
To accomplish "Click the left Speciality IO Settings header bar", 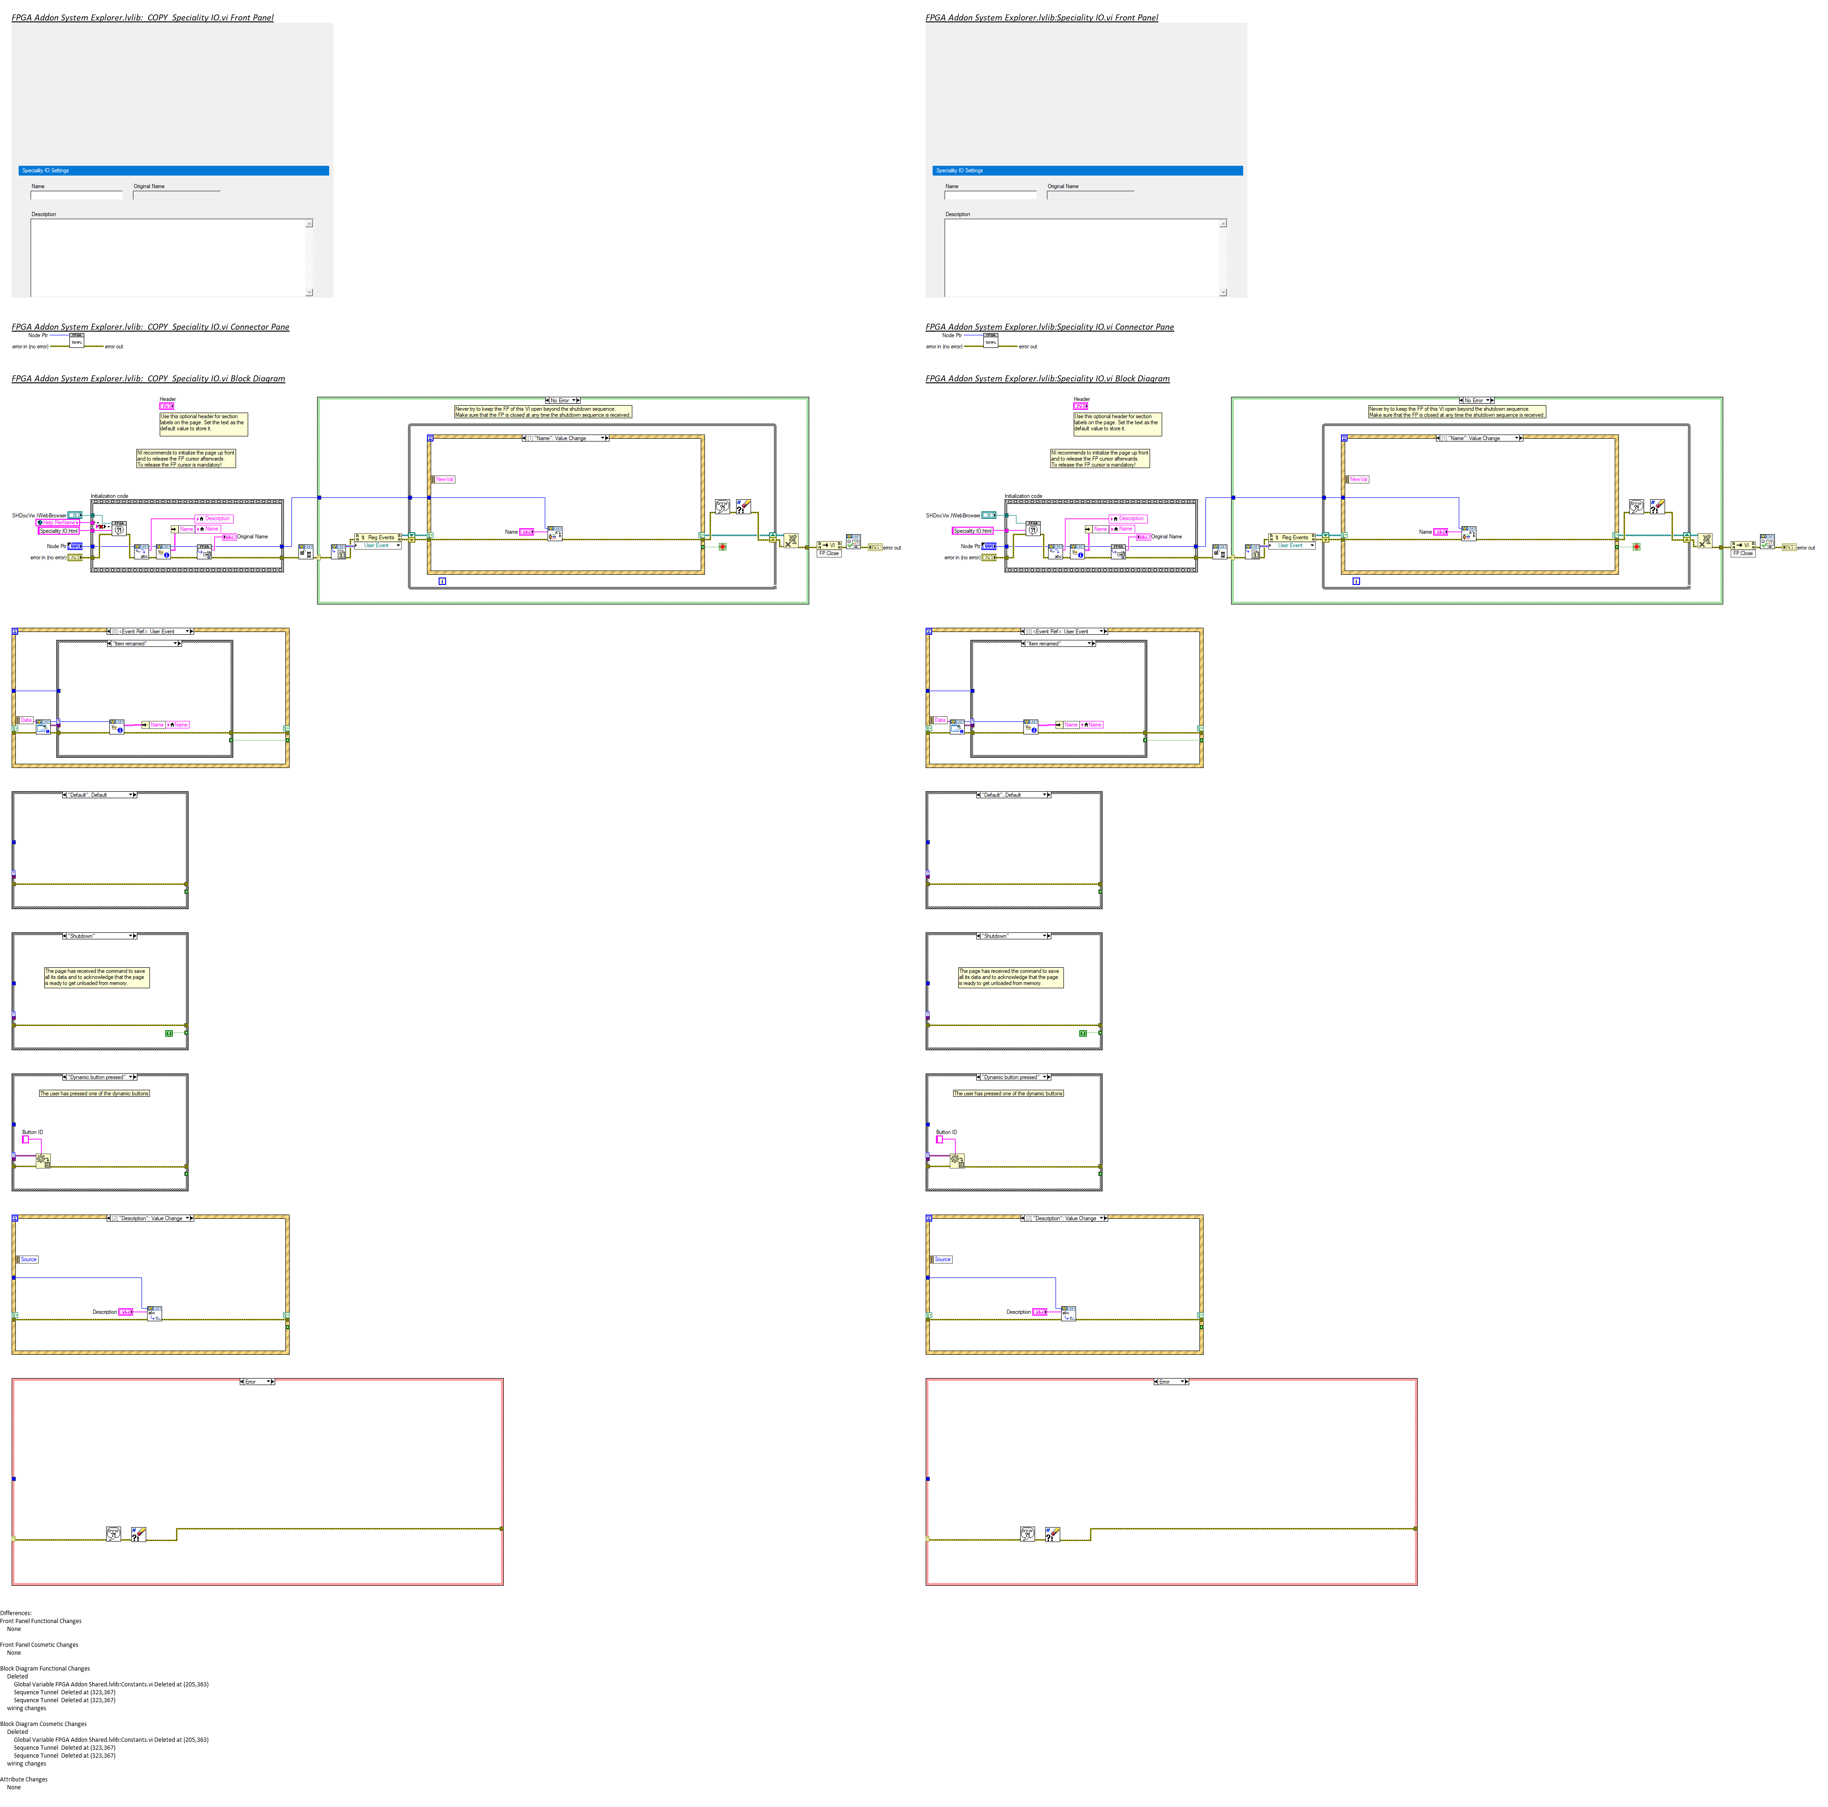I will coord(173,170).
